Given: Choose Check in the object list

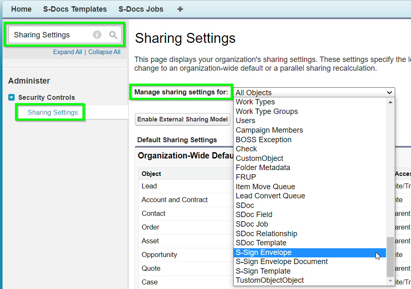Looking at the screenshot, I should [x=309, y=149].
